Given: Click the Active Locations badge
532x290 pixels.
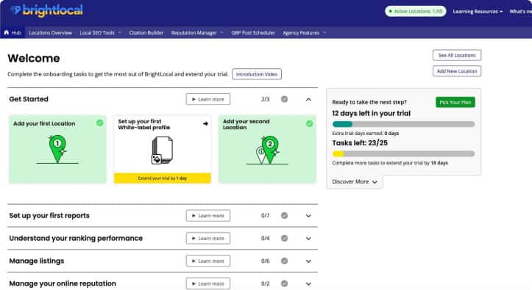Looking at the screenshot, I should coord(416,11).
